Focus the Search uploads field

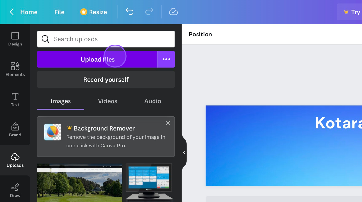point(106,39)
